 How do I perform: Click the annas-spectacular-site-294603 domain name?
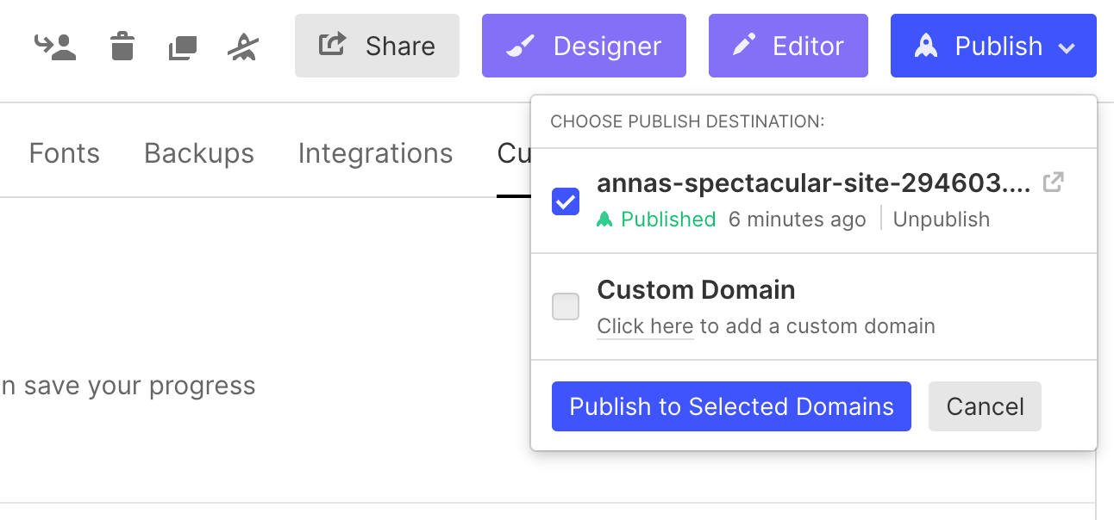pos(814,183)
